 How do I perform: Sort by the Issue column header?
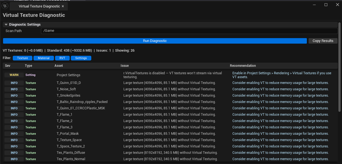coord(125,66)
